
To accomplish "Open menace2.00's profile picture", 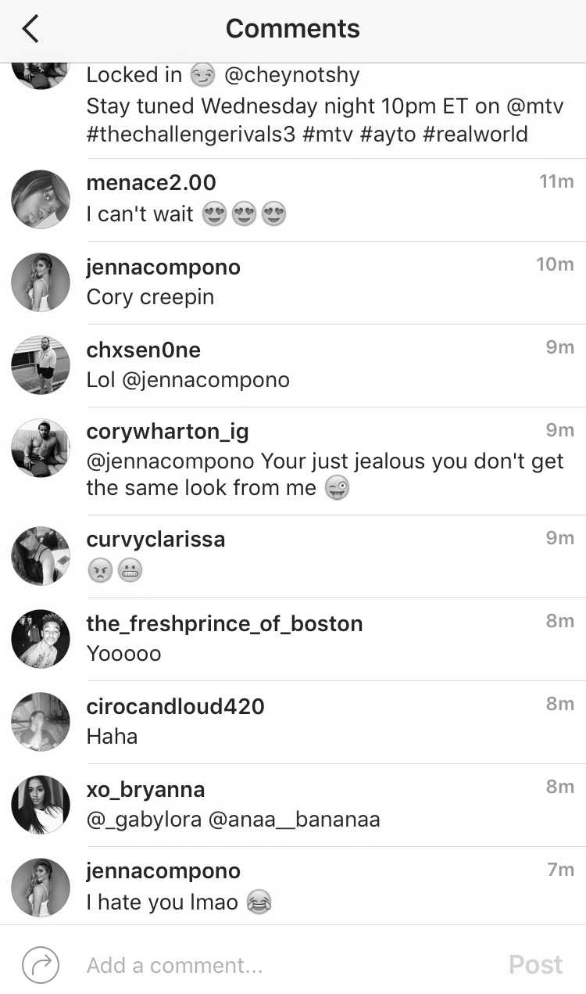I will pos(41,199).
